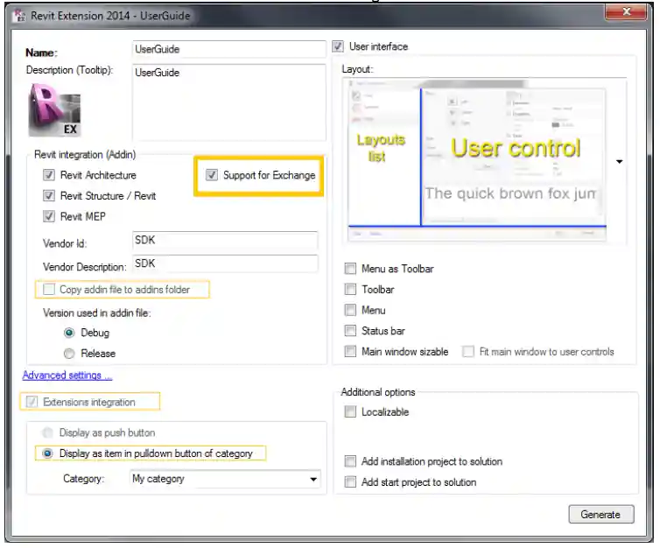The image size is (660, 548).
Task: Check Add installation project to solution
Action: click(351, 461)
